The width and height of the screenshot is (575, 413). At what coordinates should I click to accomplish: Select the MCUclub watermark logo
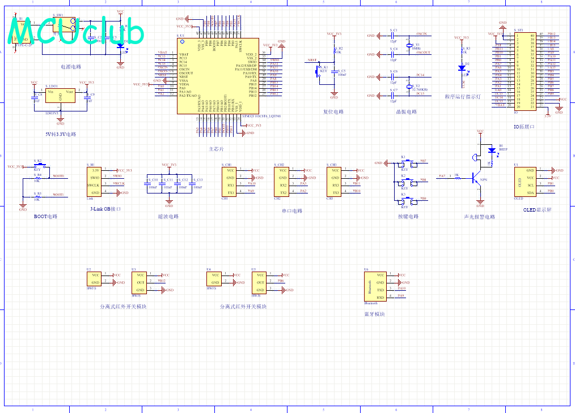76,31
